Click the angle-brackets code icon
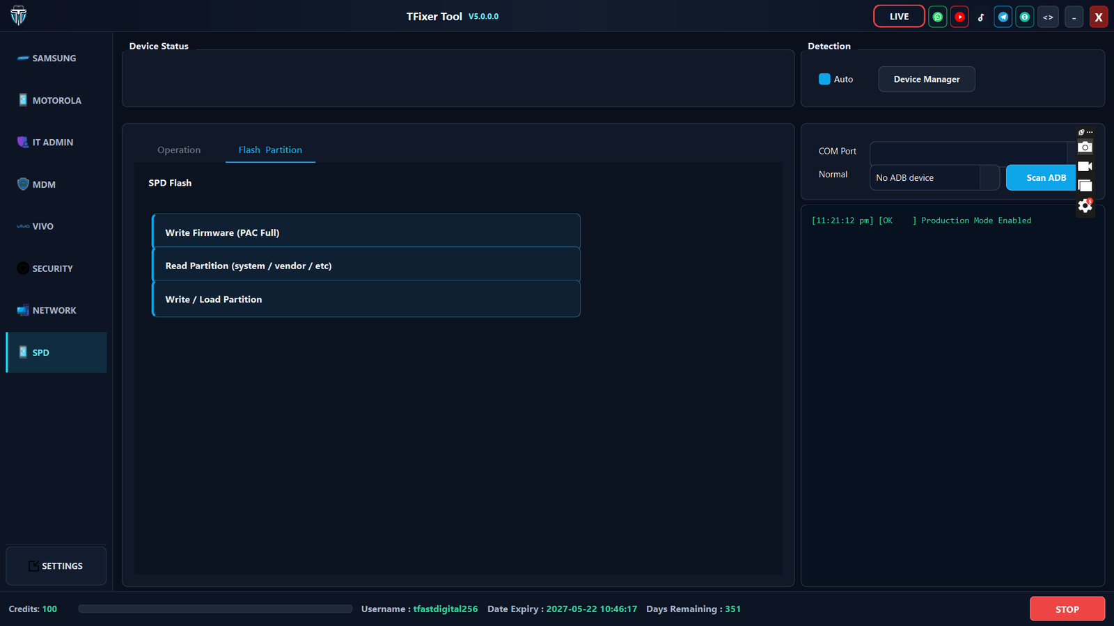 tap(1048, 17)
